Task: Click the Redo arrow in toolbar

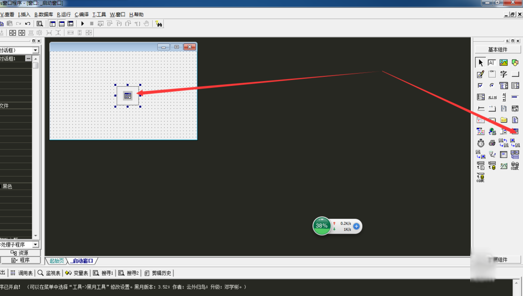Action: (19, 24)
